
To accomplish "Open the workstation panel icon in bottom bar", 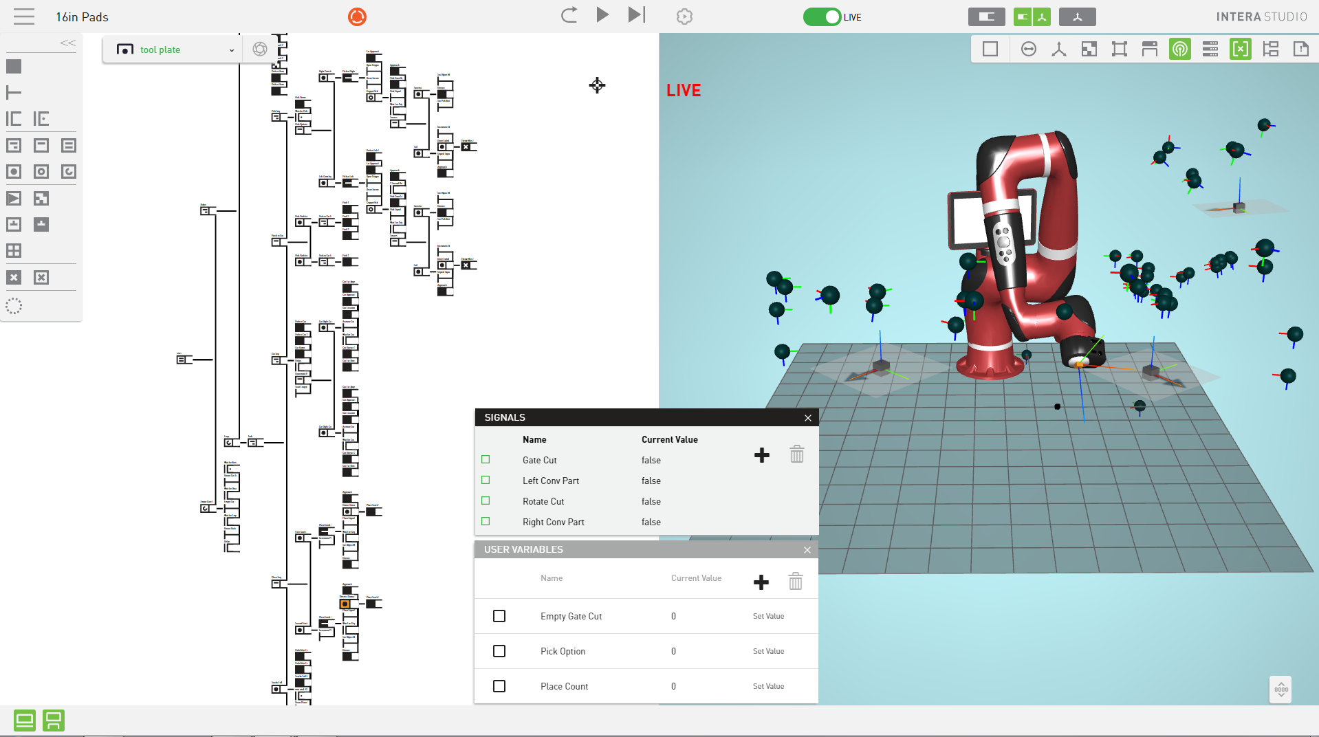I will (x=54, y=720).
